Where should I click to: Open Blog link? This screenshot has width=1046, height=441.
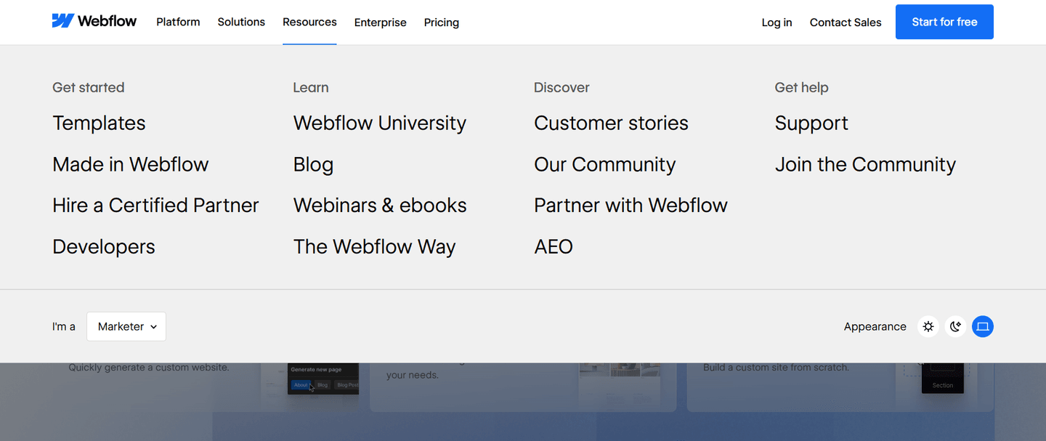tap(313, 165)
